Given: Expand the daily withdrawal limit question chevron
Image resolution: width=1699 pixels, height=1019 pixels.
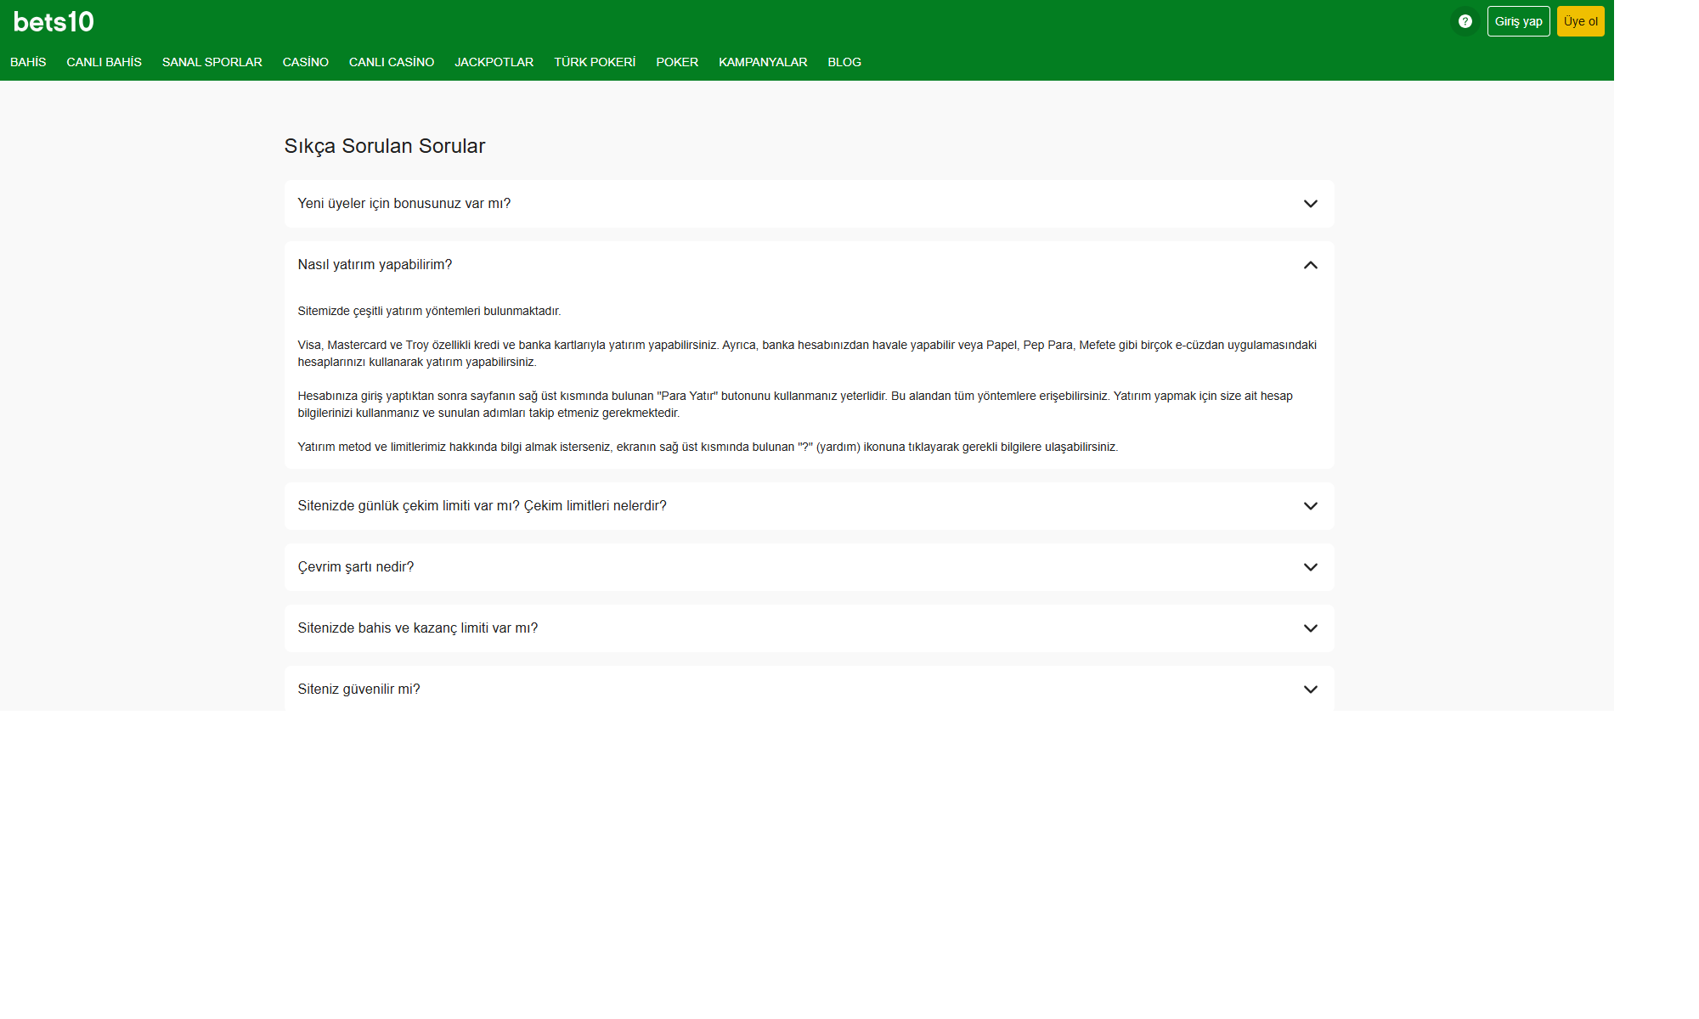Looking at the screenshot, I should click(1310, 506).
